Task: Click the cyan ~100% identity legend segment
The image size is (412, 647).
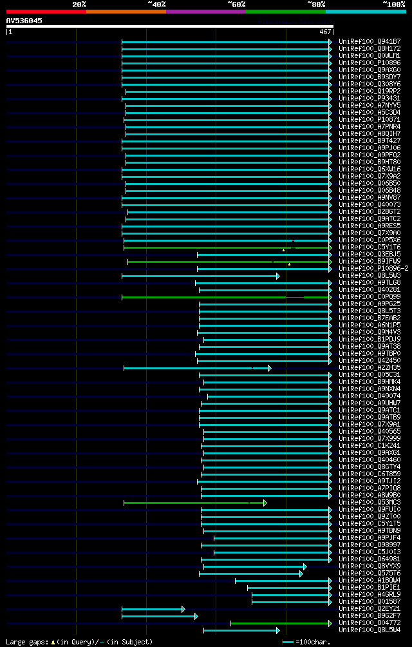Action: pyautogui.click(x=366, y=12)
